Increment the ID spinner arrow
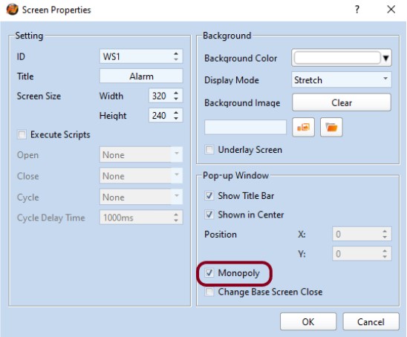 [x=176, y=53]
